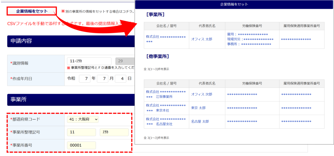The image size is (334, 156).
Task: Click the 事業所番号 field showing 00001
Action: (x=81, y=145)
